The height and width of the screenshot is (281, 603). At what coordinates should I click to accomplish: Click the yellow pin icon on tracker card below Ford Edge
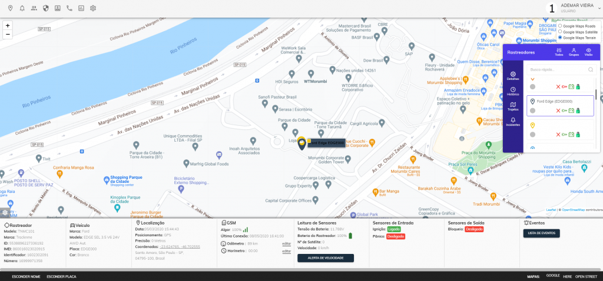[532, 126]
